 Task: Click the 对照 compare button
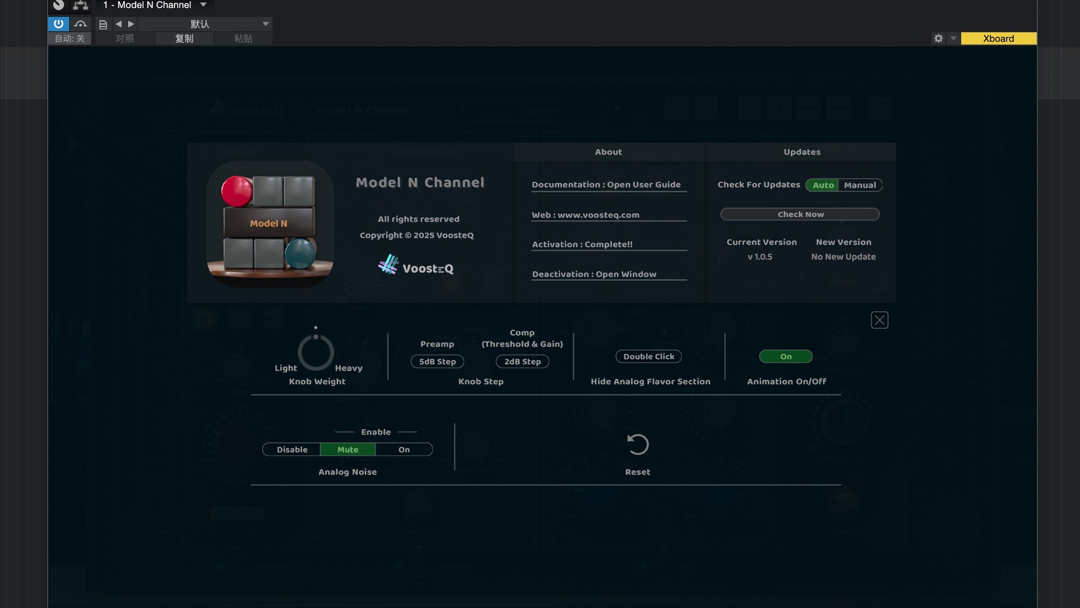(x=125, y=38)
